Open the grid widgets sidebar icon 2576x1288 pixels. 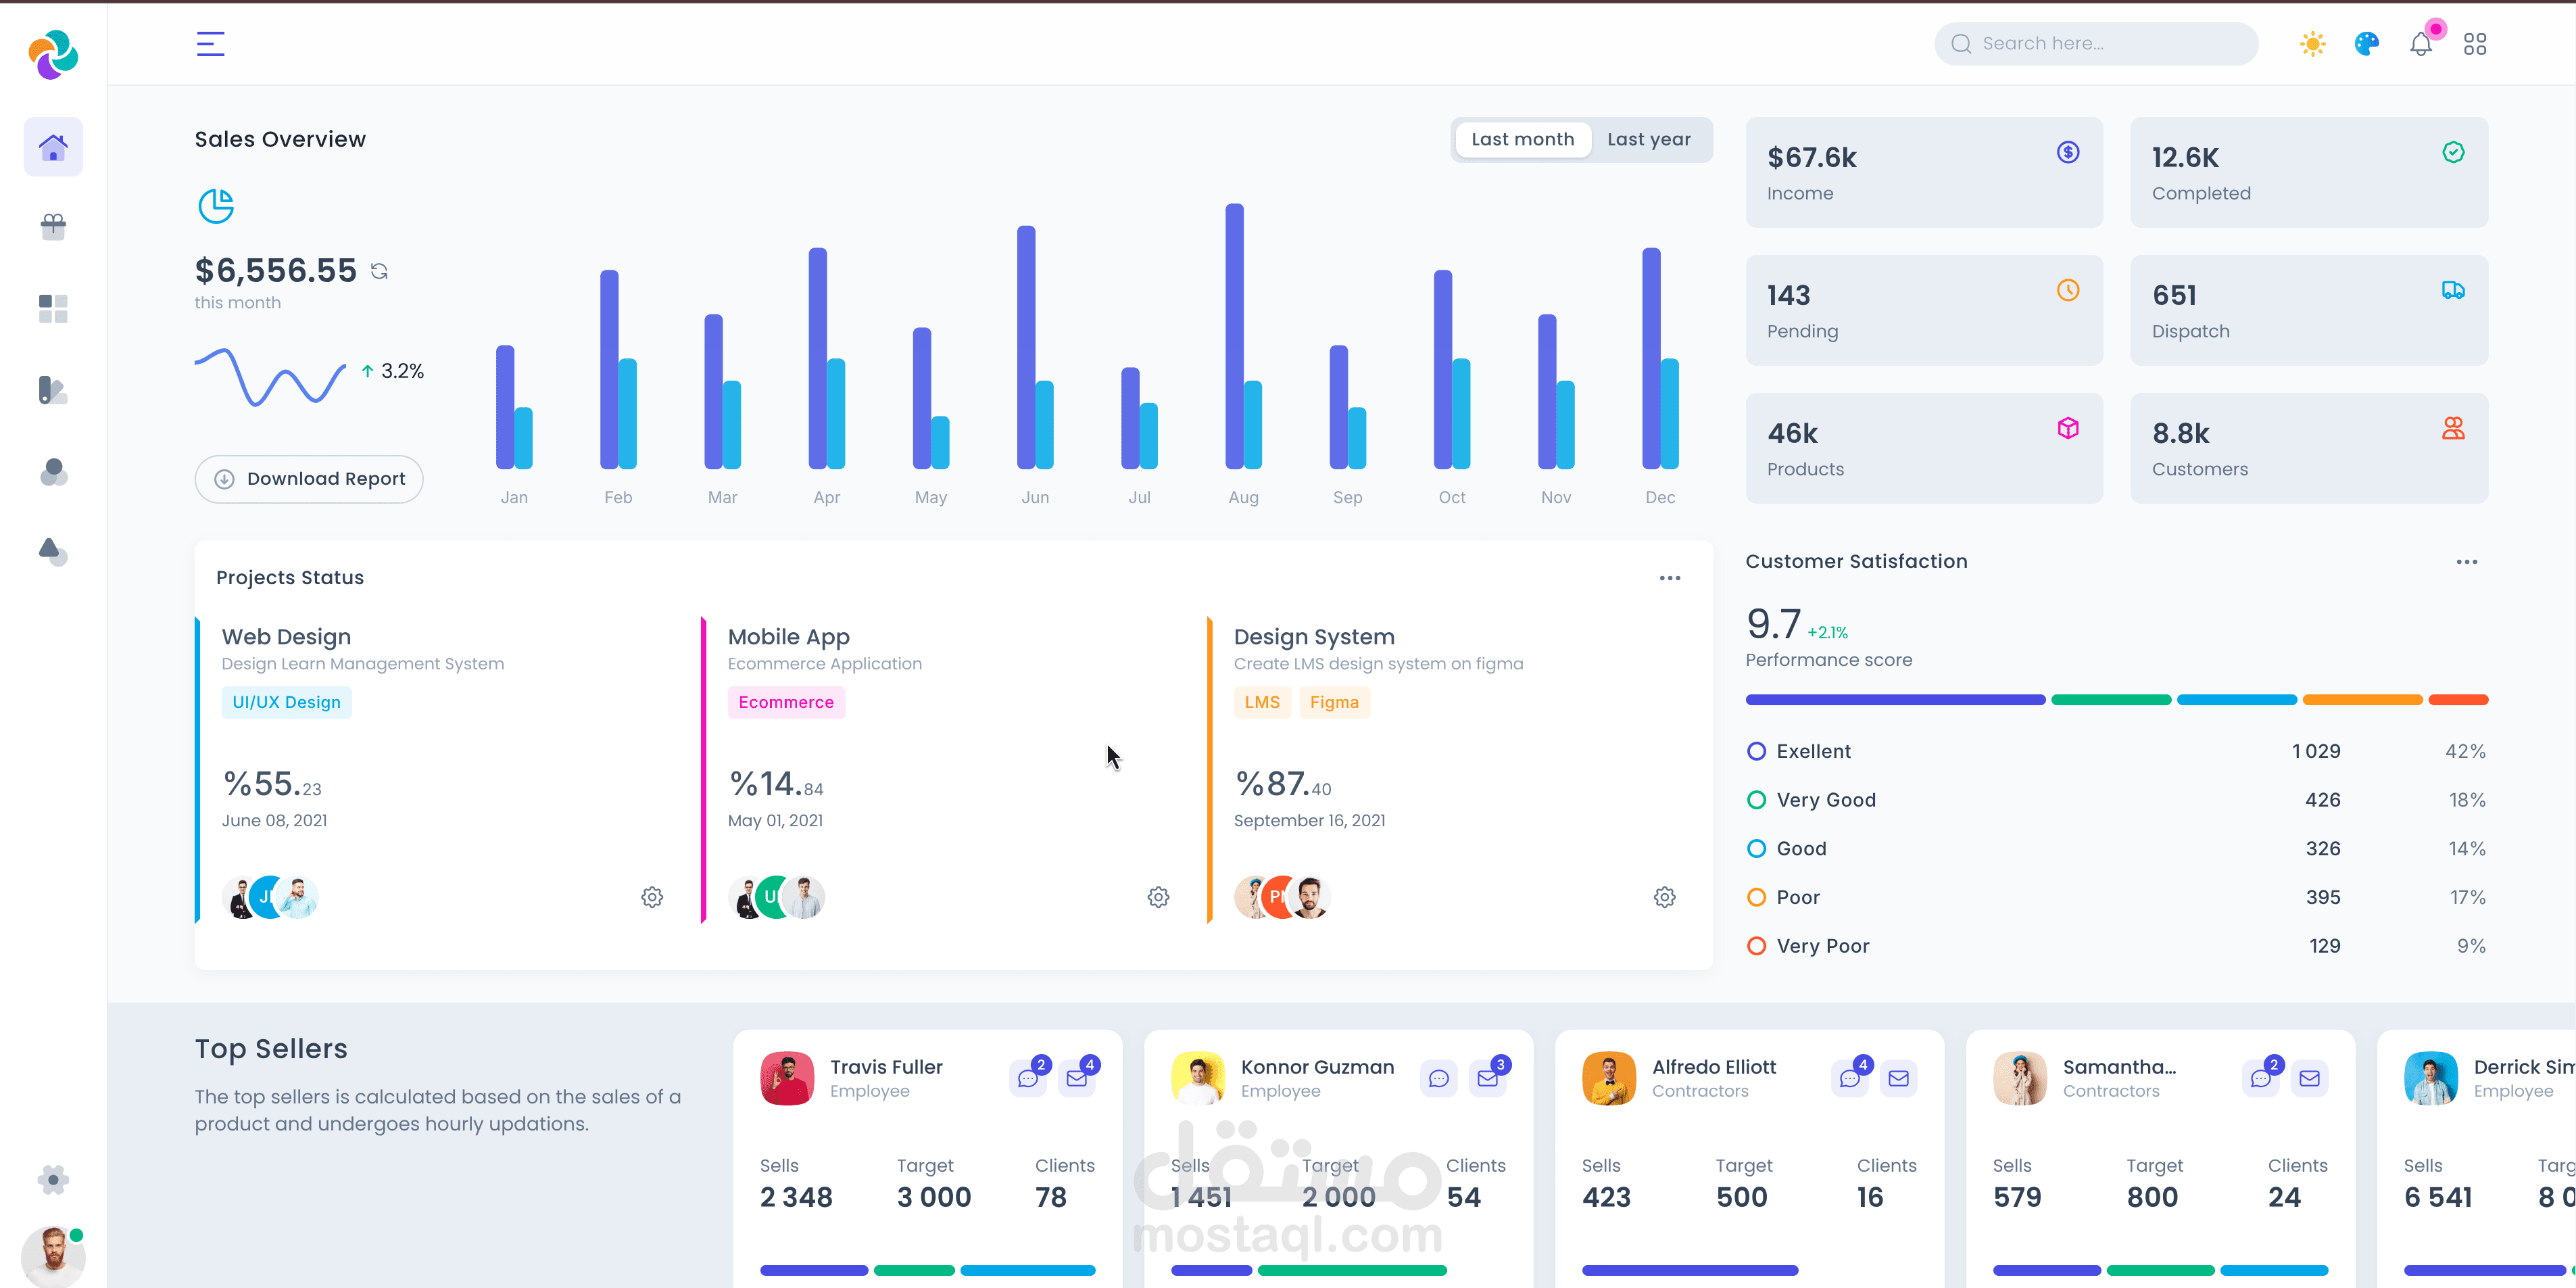tap(53, 309)
